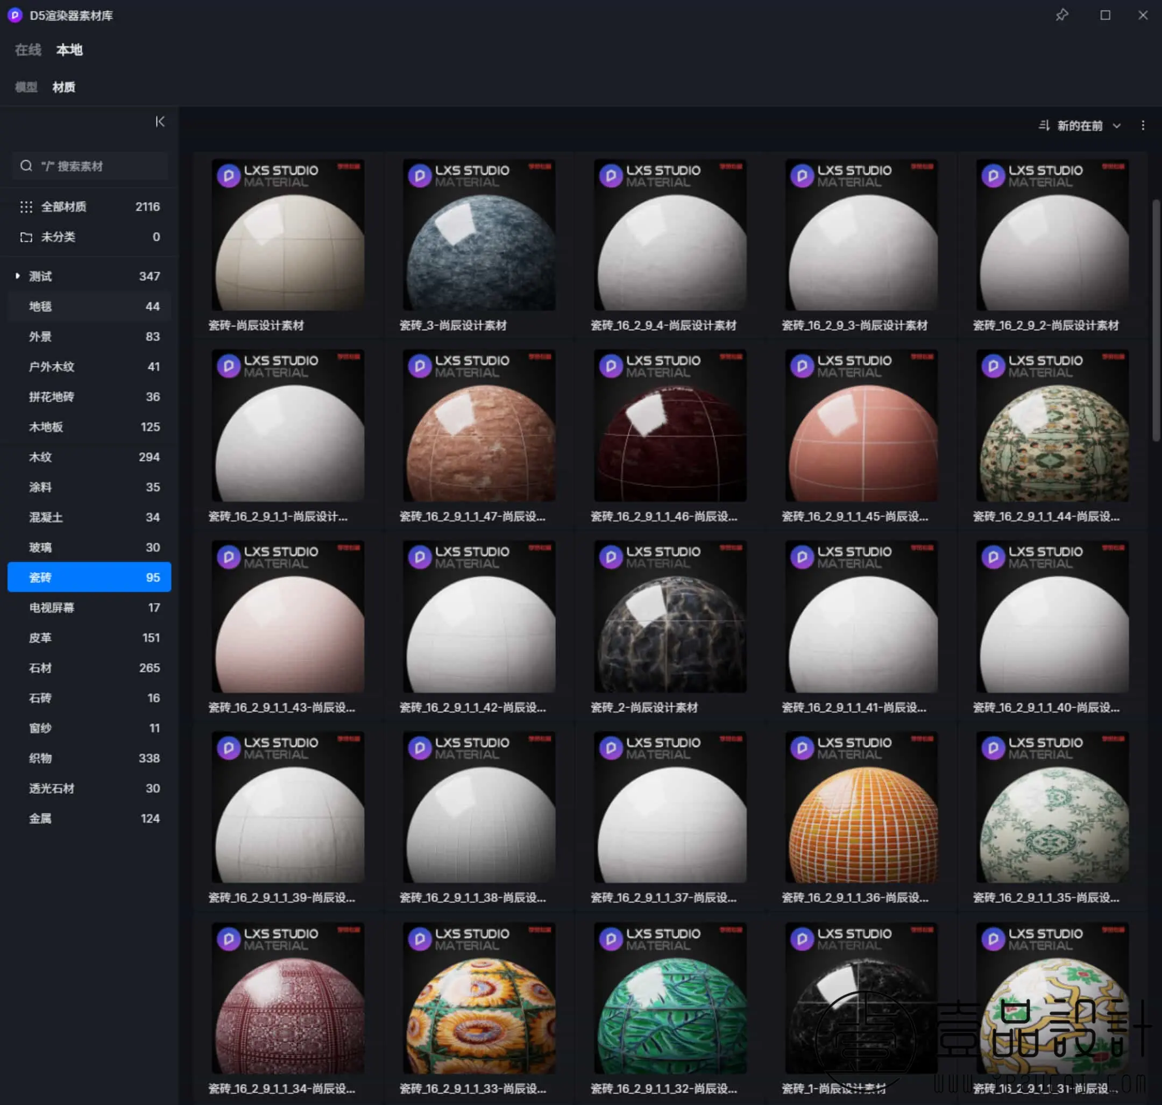
Task: Switch to the 模型 tab
Action: click(26, 87)
